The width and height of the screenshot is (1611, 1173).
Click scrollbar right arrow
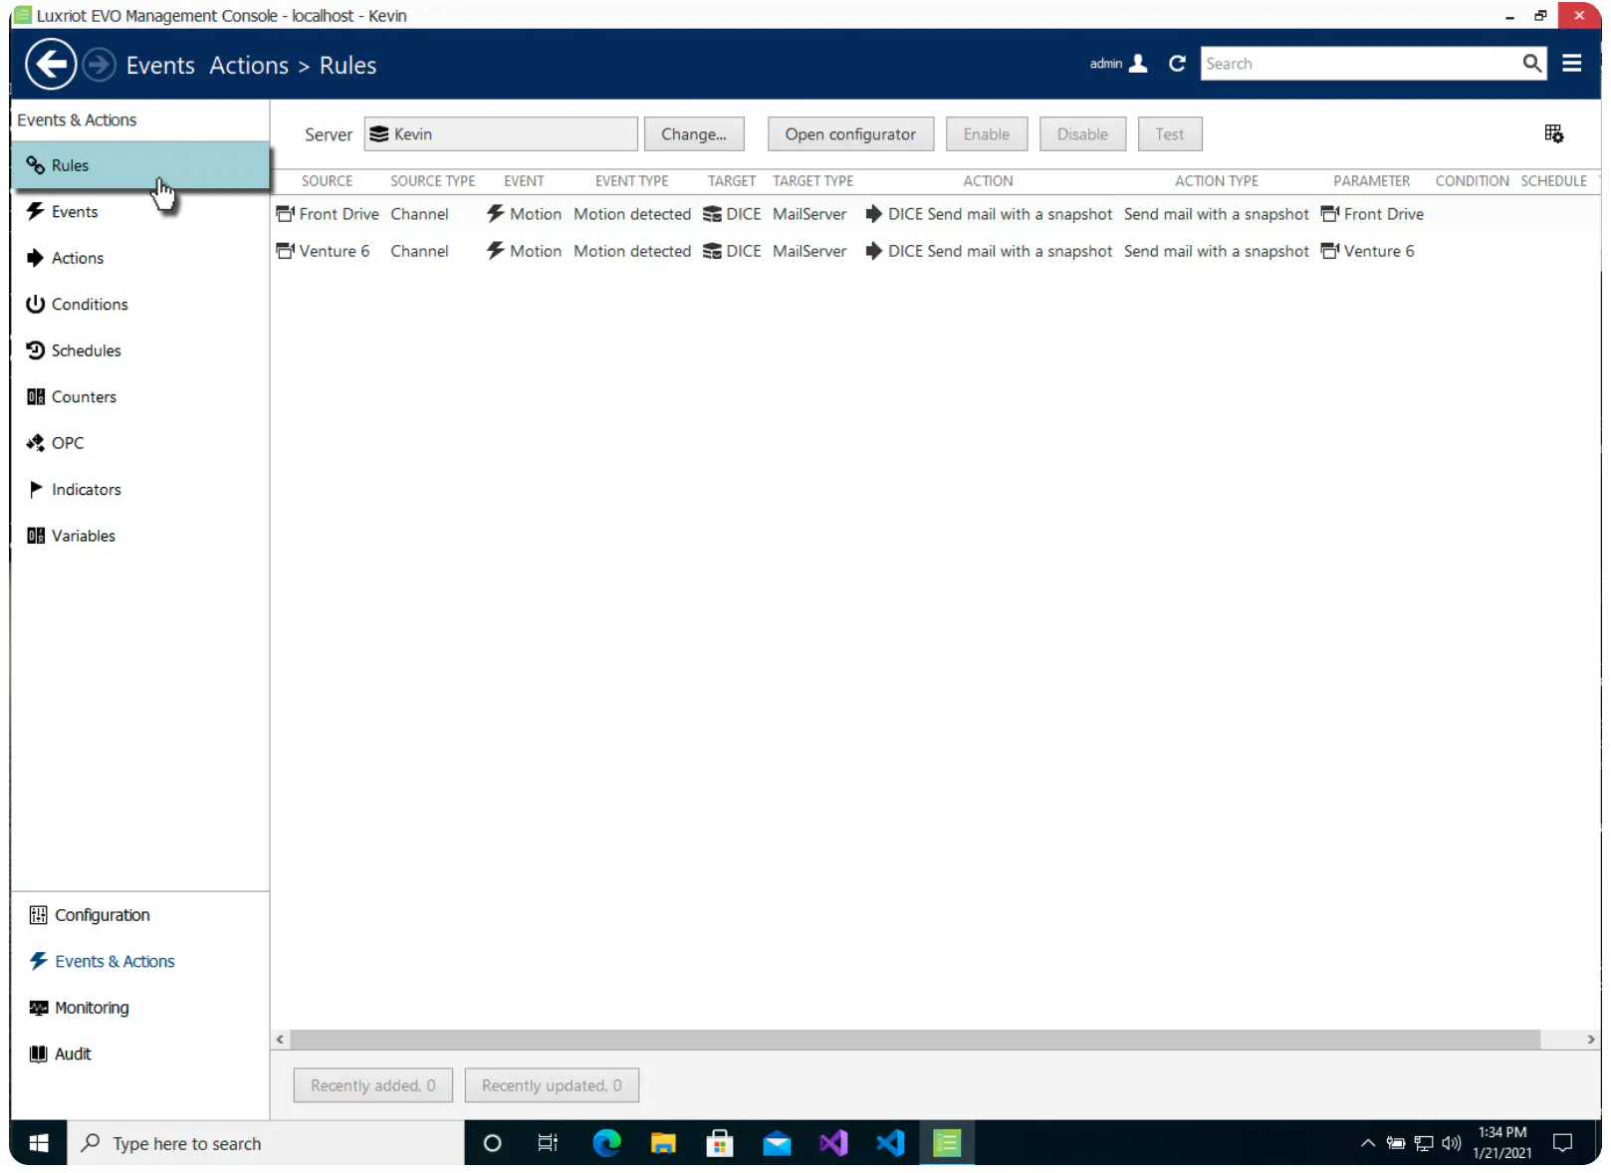pos(1590,1040)
